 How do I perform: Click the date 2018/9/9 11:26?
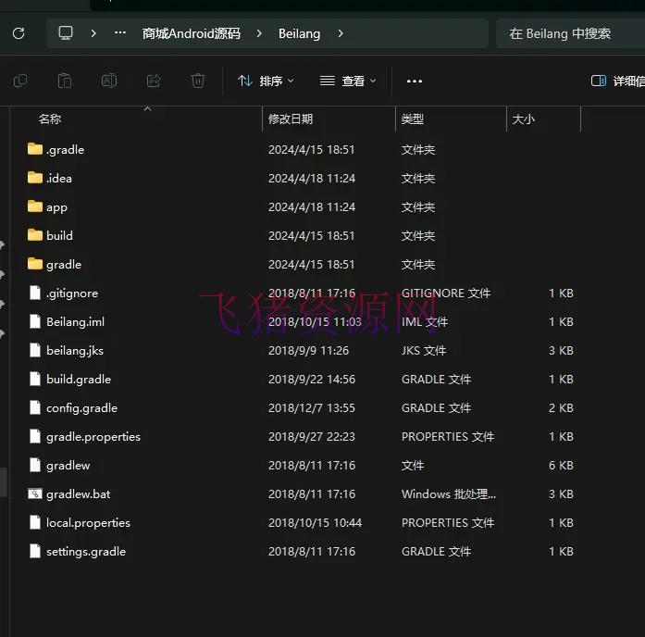click(308, 350)
